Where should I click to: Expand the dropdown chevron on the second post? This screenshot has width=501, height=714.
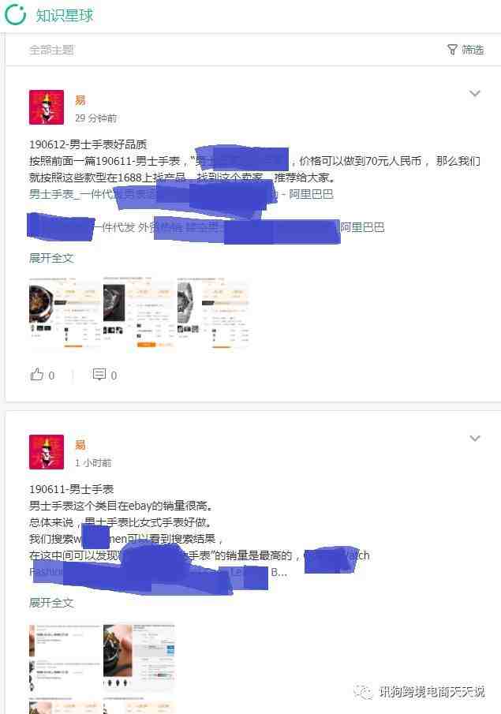(475, 439)
